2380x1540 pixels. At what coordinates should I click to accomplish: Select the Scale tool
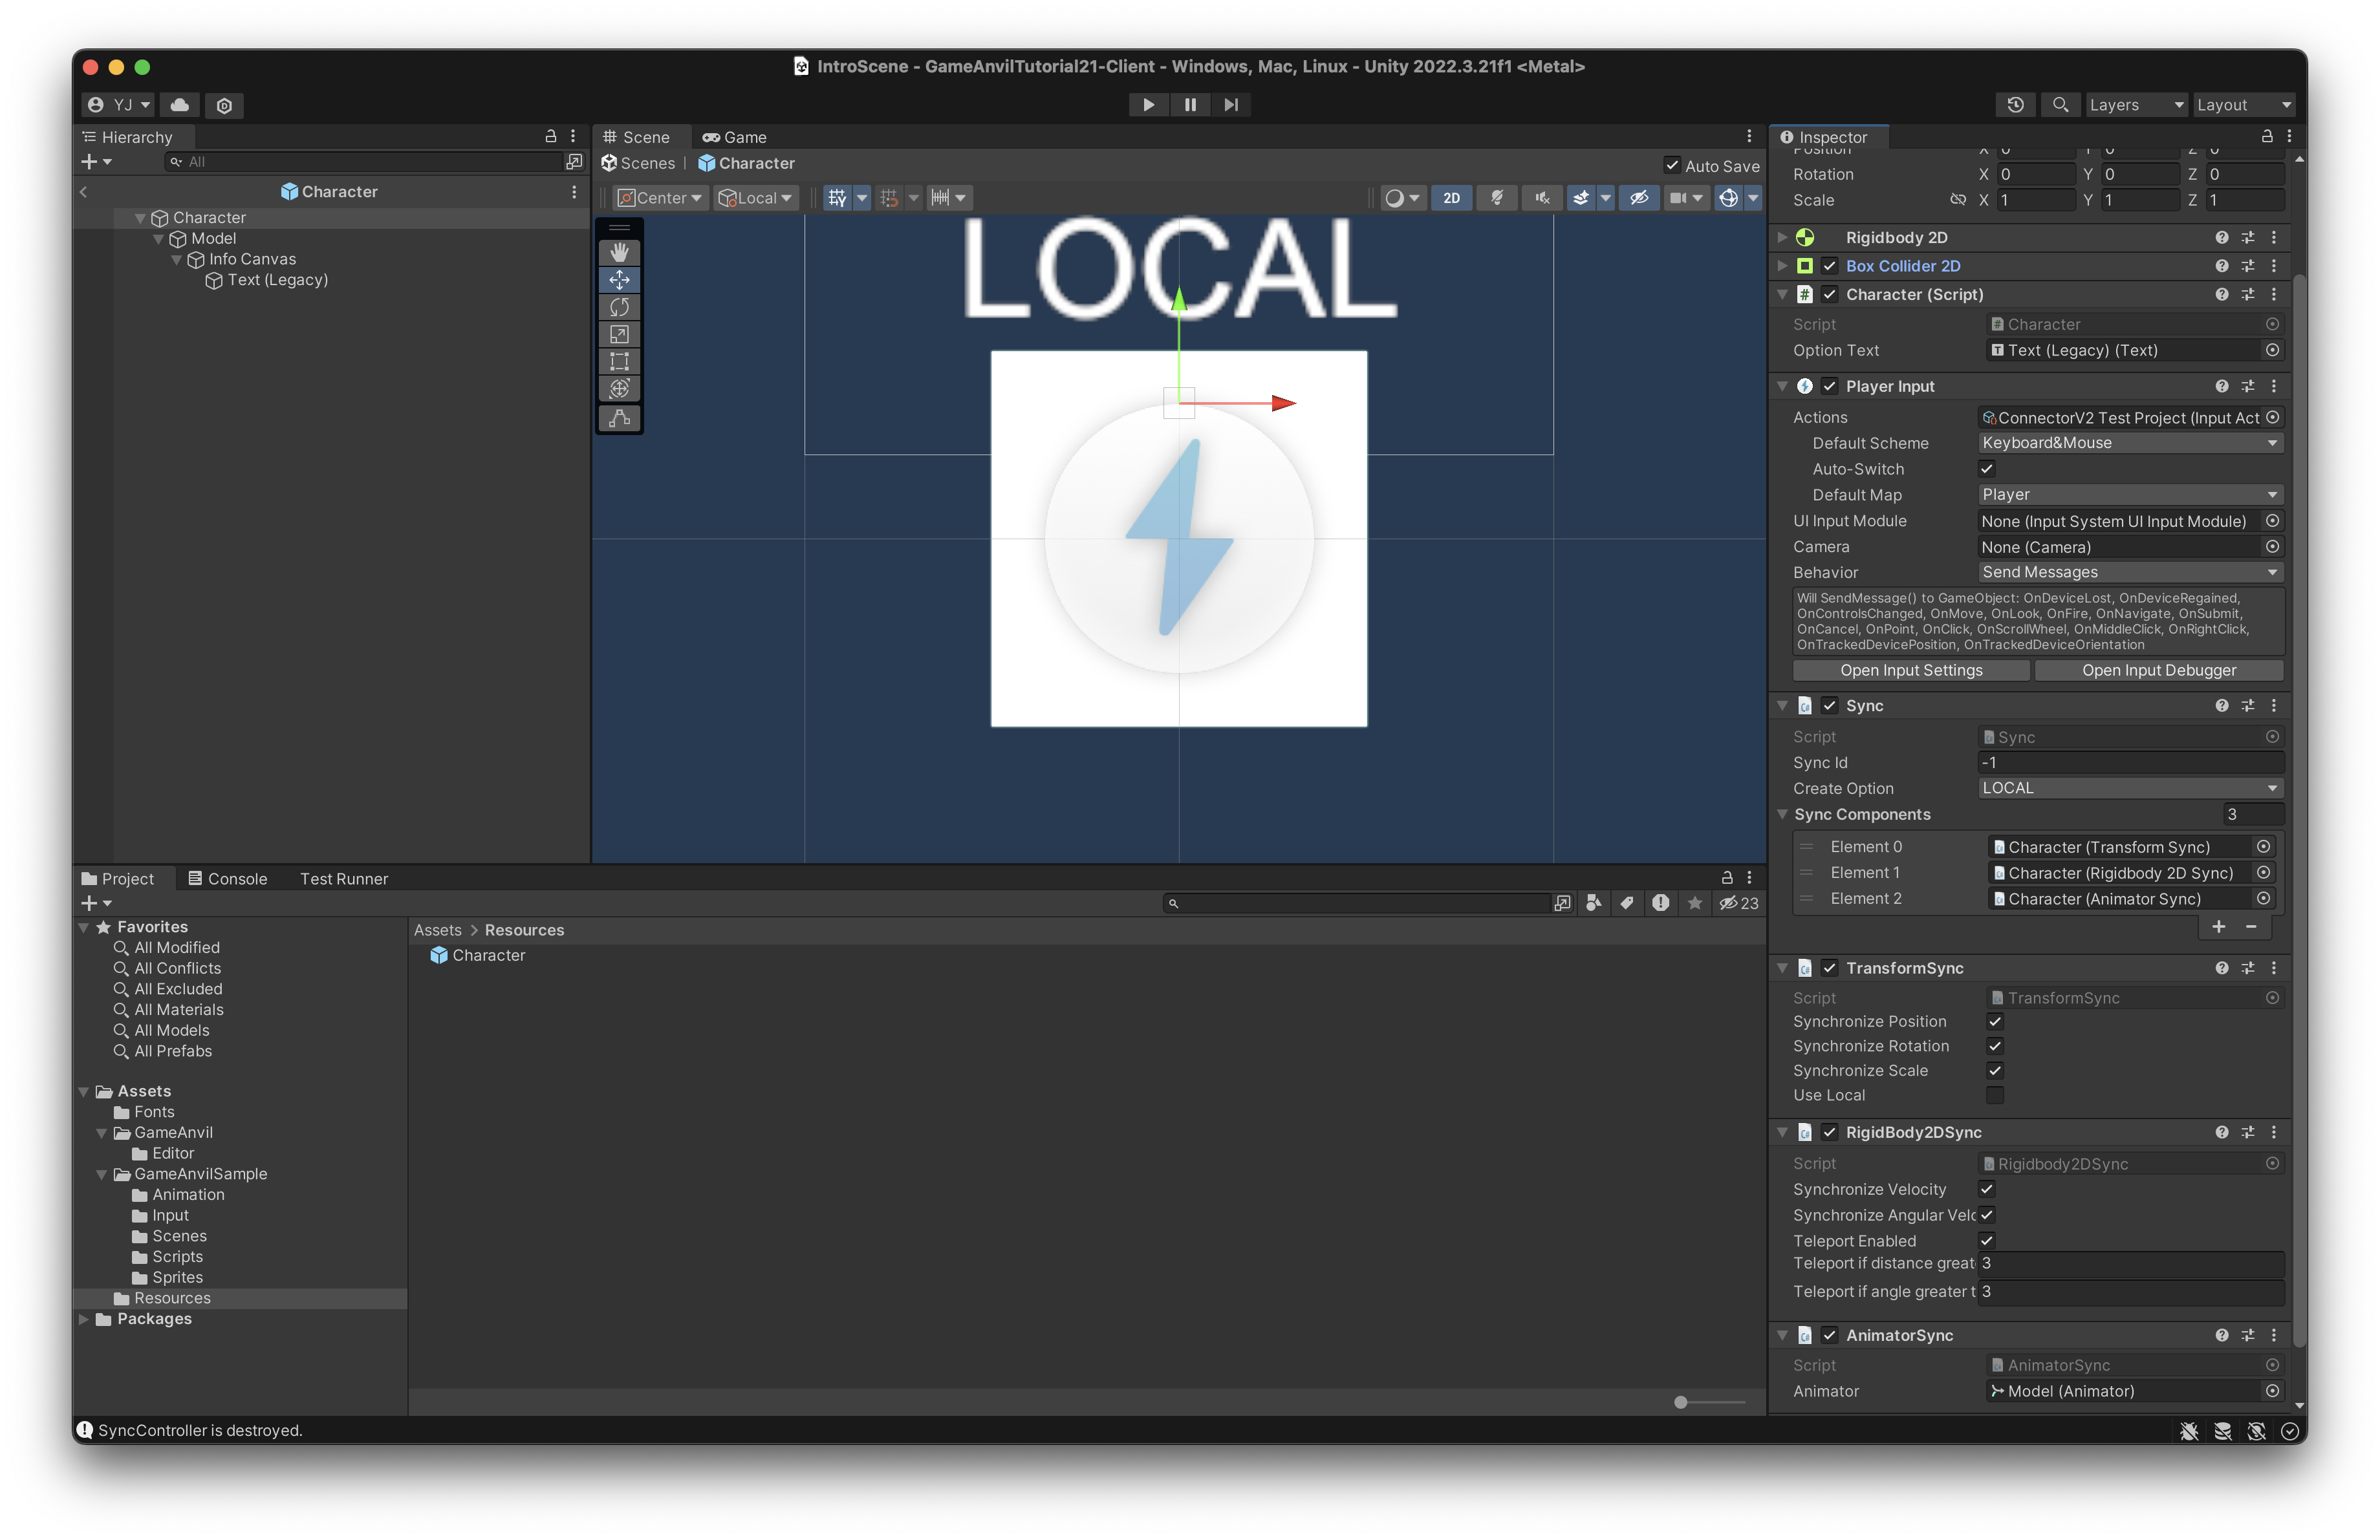(619, 334)
